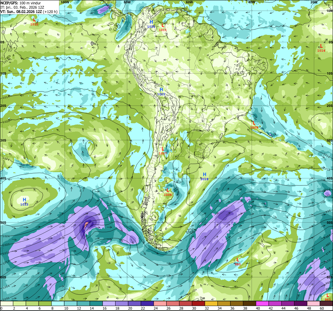Viewport: 333px width, 311px height.
Task: Click the legend swatch between 22 and 24
Action: [147, 303]
